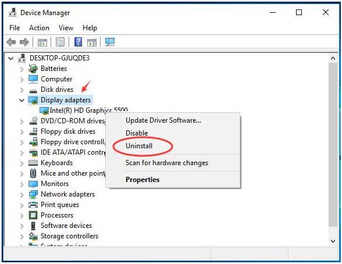Click Properties in the context menu
342x264 pixels.
pos(142,180)
